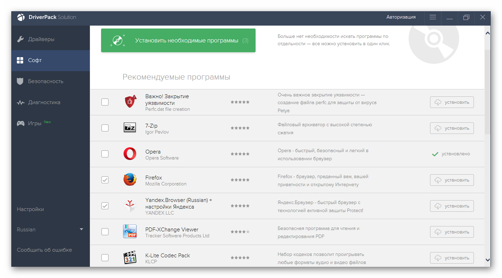Click the K-Lite Codec Pack 321 icon
This screenshot has height=278, width=502.
(130, 257)
